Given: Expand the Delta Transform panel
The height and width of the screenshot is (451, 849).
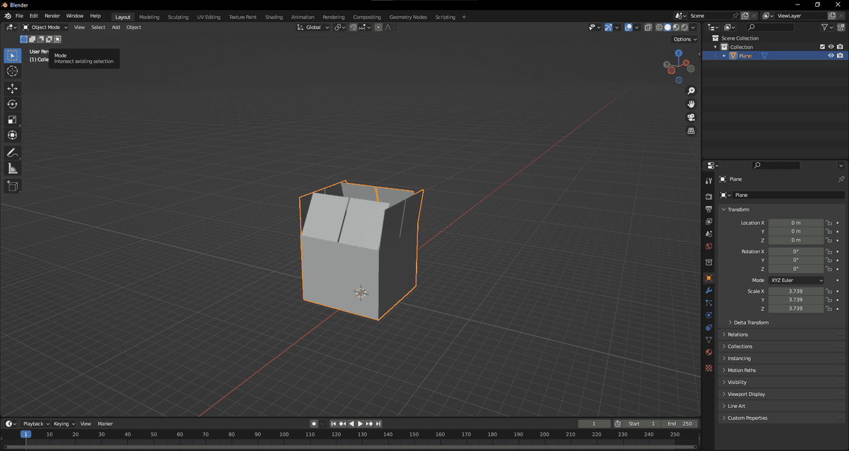Looking at the screenshot, I should 751,323.
